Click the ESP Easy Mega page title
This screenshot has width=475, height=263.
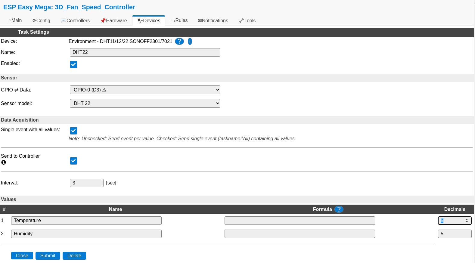tap(69, 7)
